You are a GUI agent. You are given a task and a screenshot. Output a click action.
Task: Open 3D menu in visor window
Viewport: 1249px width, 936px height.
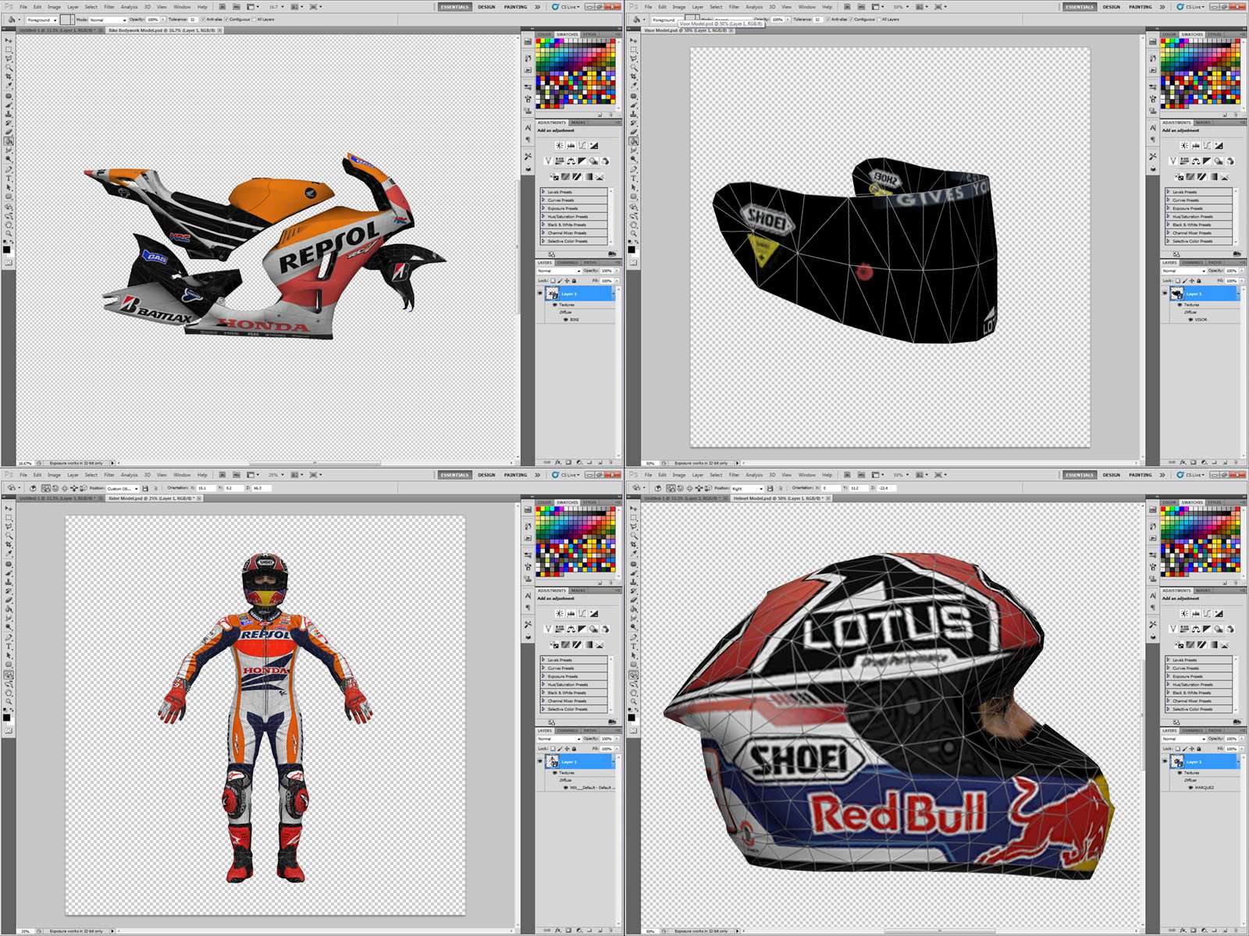[x=771, y=7]
